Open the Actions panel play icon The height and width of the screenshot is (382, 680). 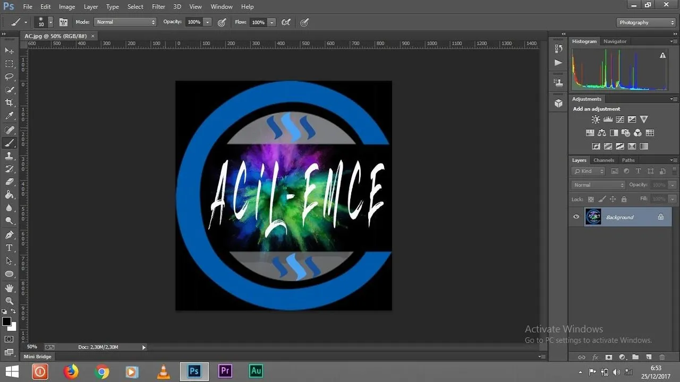(x=558, y=63)
